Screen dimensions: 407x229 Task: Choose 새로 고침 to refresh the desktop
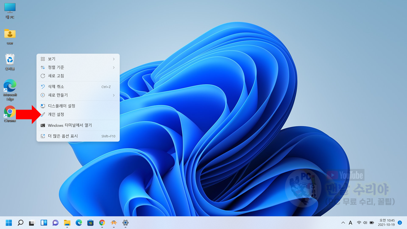click(x=78, y=76)
